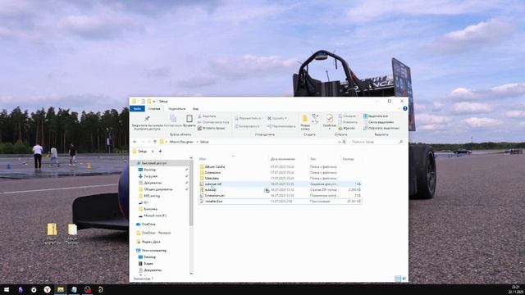Screen dimensions: 525x295
Task: Click the Copy icon in the ribbon
Action: click(x=173, y=118)
